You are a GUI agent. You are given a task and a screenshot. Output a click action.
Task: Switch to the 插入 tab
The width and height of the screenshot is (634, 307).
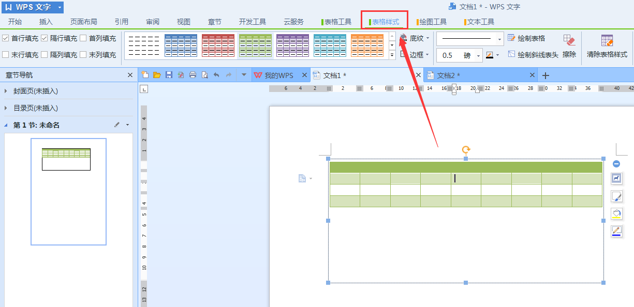point(46,22)
